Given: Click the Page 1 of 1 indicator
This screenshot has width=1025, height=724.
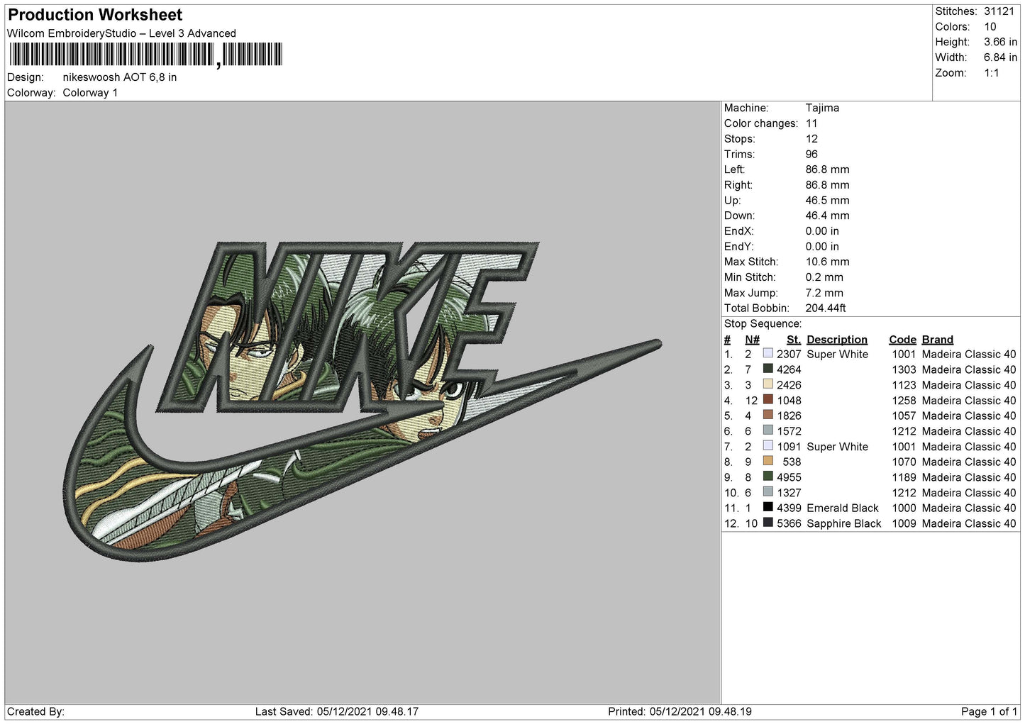Looking at the screenshot, I should [988, 711].
